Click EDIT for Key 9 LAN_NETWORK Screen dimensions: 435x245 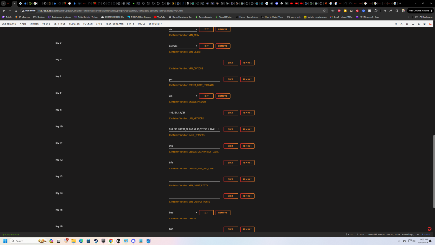click(x=231, y=113)
